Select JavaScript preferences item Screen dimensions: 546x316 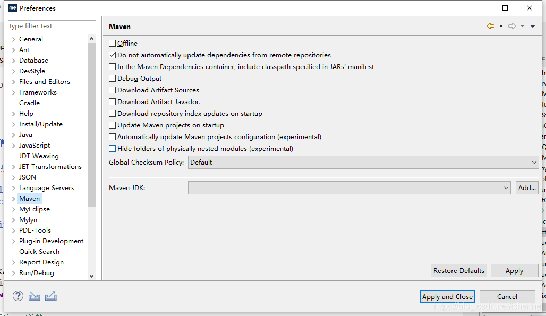coord(35,146)
